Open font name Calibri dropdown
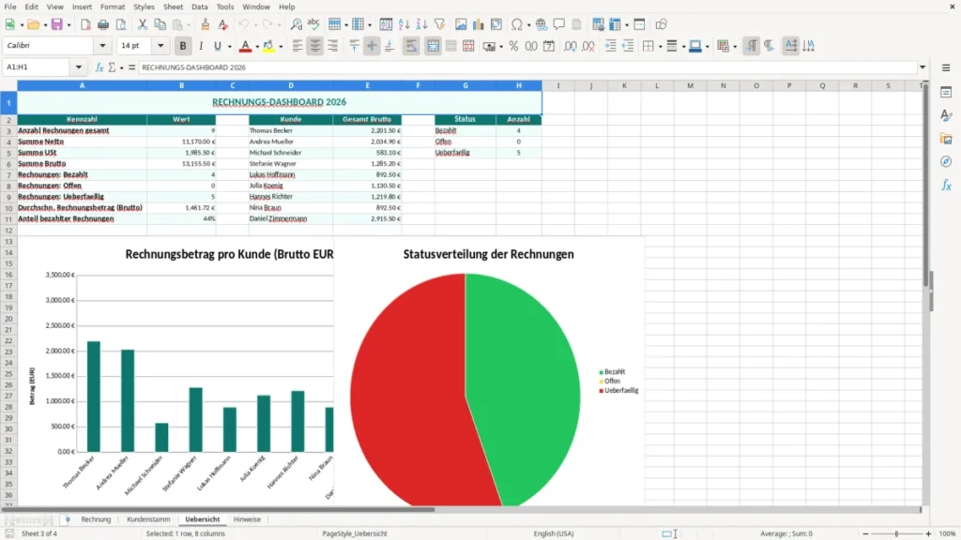 102,45
